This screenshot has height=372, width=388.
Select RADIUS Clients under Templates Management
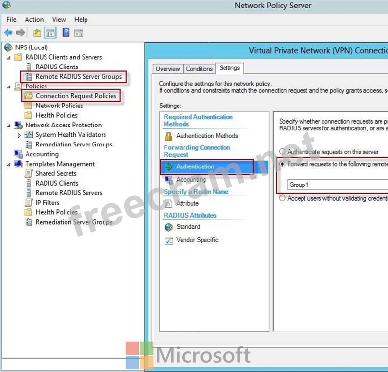pyautogui.click(x=57, y=183)
